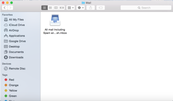Click into the Search field
This screenshot has width=173, height=101.
coord(146,8)
